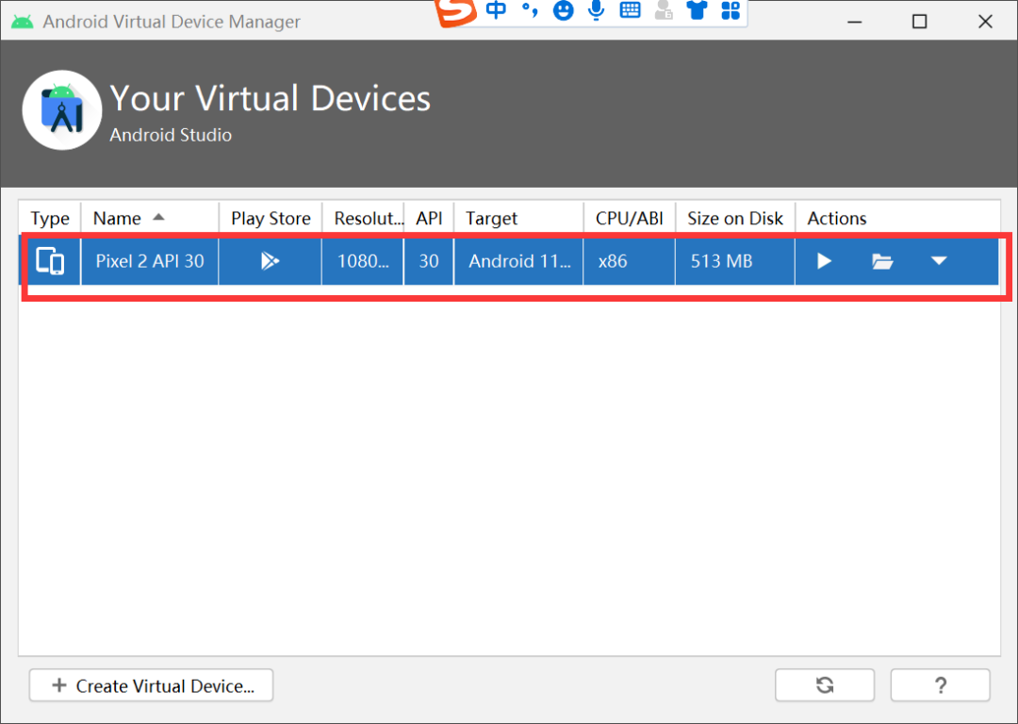Maximize the Android Virtual Device Manager window
This screenshot has width=1018, height=724.
(x=919, y=22)
